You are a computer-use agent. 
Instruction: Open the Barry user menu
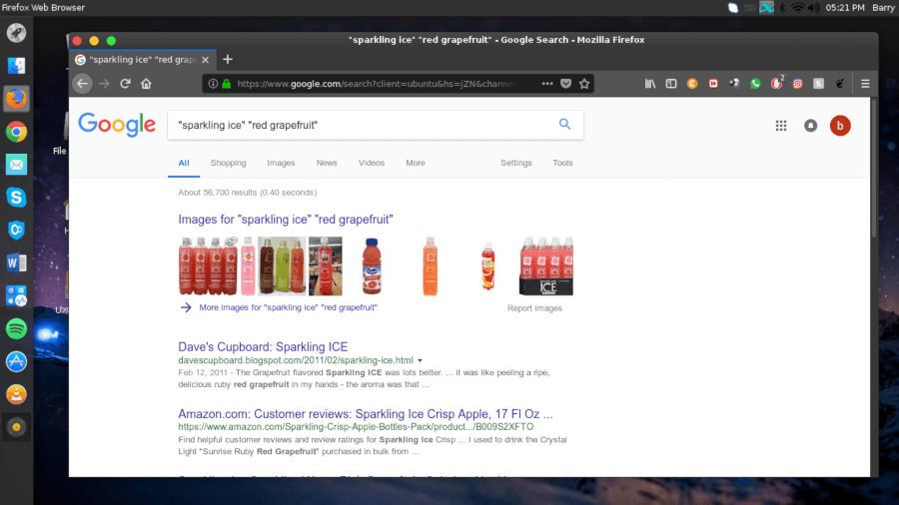[884, 7]
